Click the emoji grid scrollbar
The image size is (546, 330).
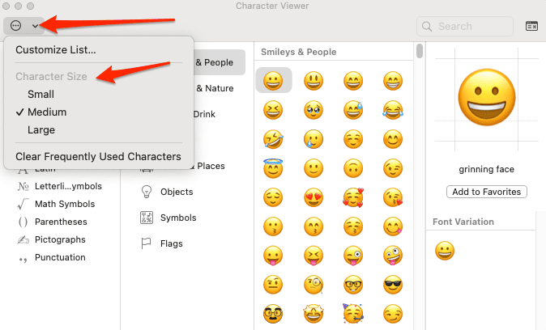[420, 52]
